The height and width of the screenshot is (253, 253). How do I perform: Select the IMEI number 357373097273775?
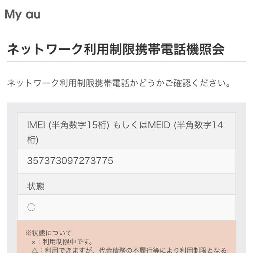(70, 160)
